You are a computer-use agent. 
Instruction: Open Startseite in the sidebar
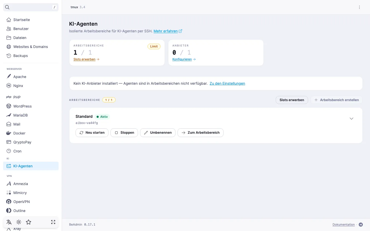pos(31,20)
